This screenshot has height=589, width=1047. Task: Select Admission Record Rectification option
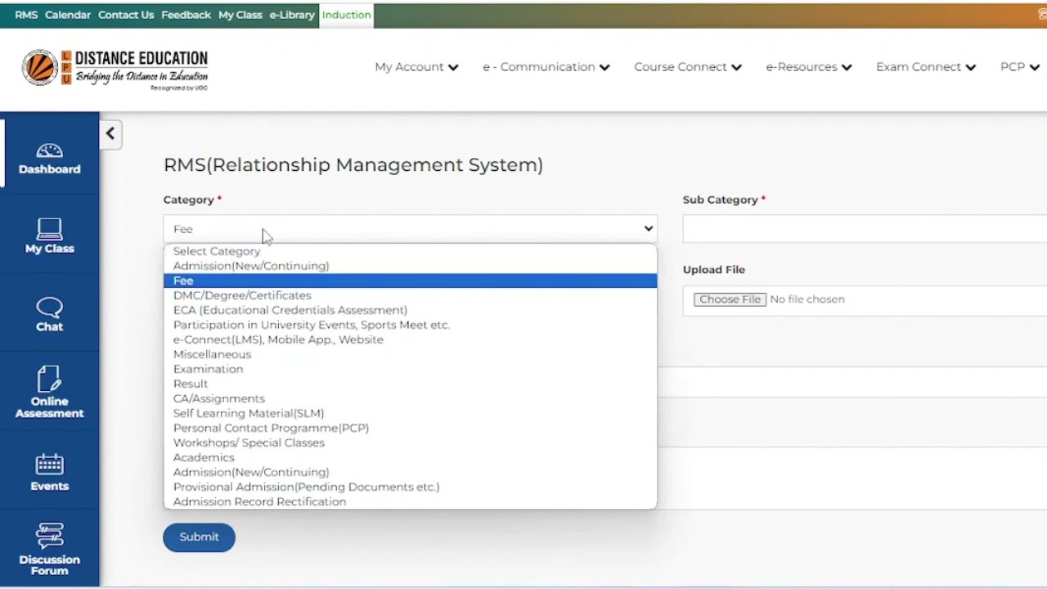click(410, 501)
